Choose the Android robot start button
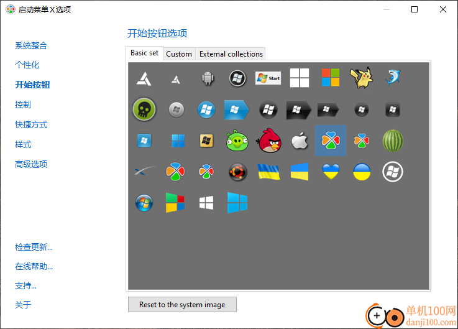Image resolution: width=458 pixels, height=329 pixels. click(208, 78)
